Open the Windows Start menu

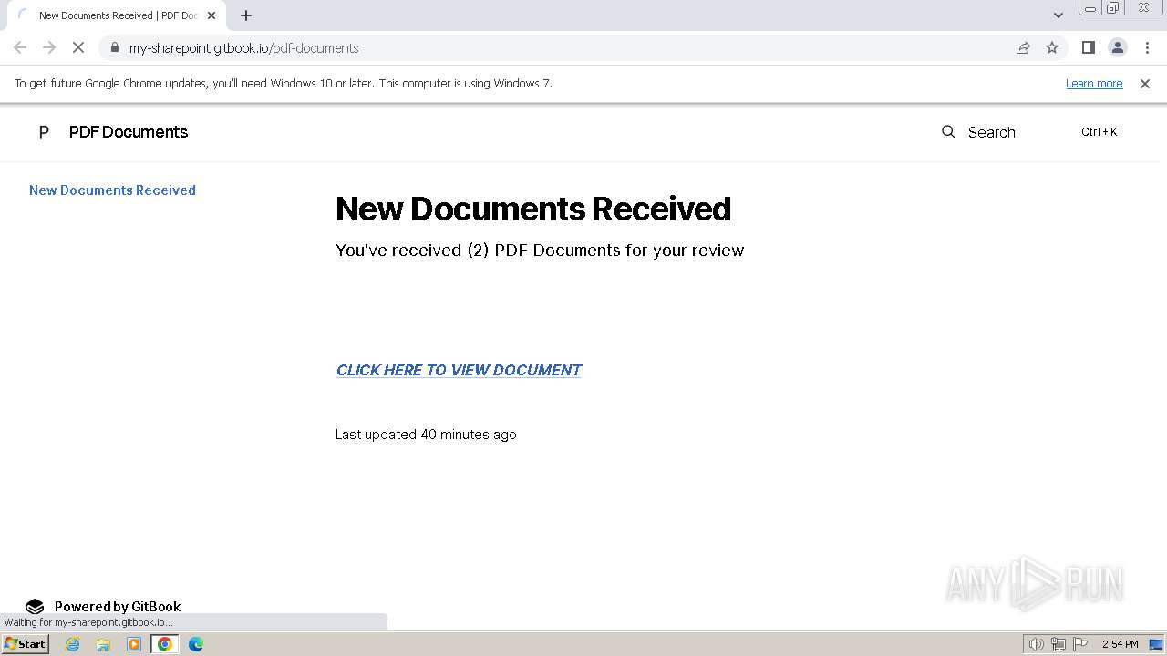point(26,644)
